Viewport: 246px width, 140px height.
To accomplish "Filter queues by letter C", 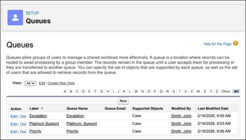I will [x=77, y=91].
